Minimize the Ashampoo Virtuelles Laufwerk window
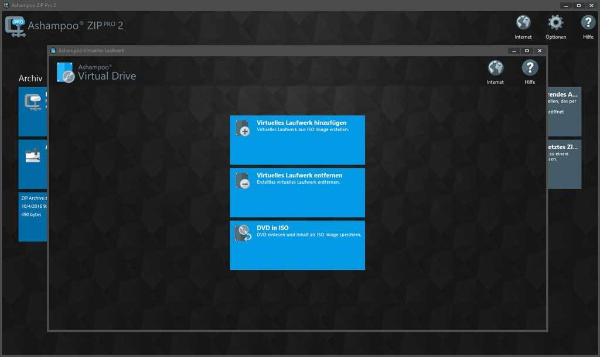Screen dimensions: 600x357 [514, 51]
